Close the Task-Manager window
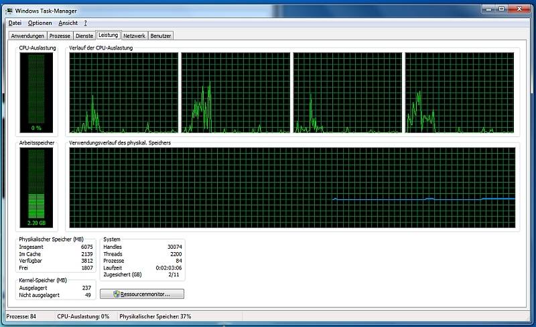Screen dimensions: 536x327 519,9
